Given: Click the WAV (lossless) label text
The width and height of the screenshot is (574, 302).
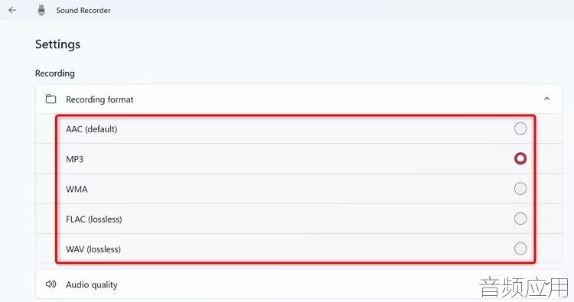Looking at the screenshot, I should click(x=93, y=249).
